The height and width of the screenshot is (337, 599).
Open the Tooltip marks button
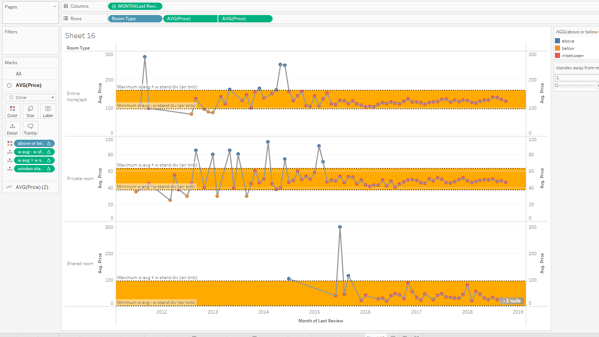pyautogui.click(x=30, y=129)
